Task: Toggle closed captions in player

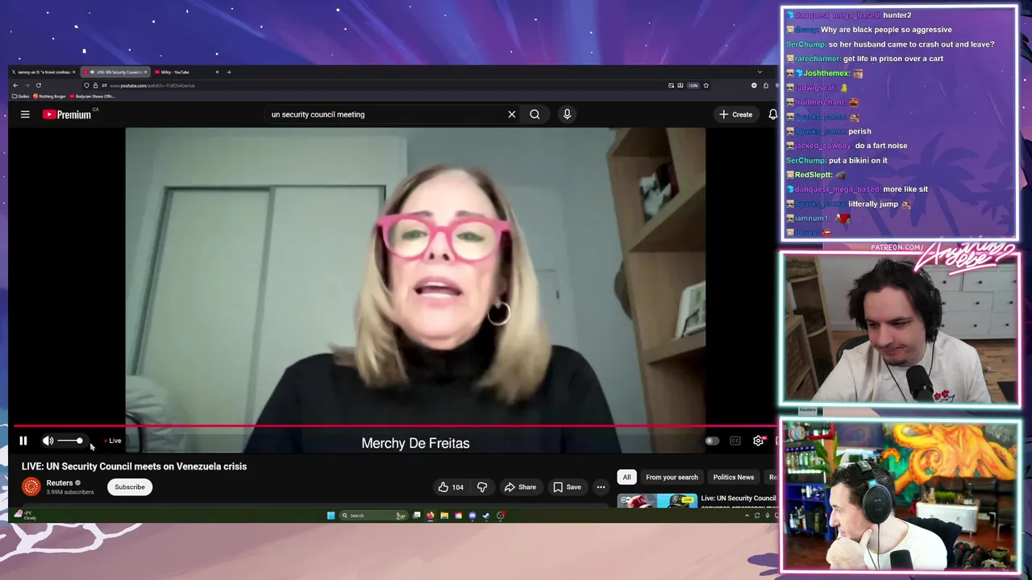Action: (x=735, y=441)
